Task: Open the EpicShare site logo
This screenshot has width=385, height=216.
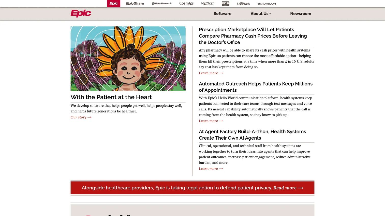Action: coord(135,4)
